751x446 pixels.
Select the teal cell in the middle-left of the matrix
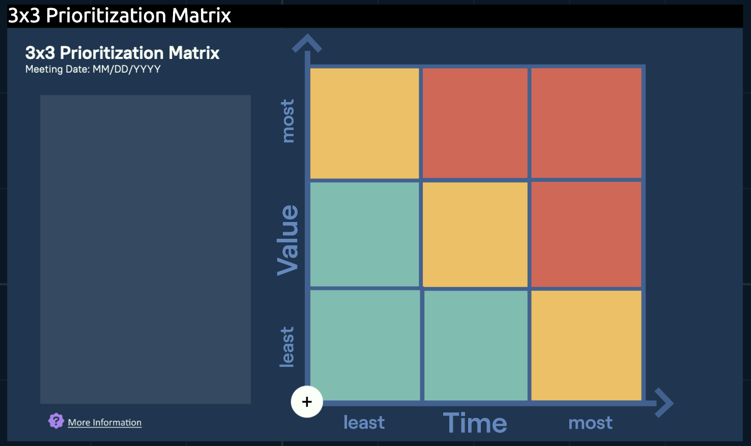[365, 235]
